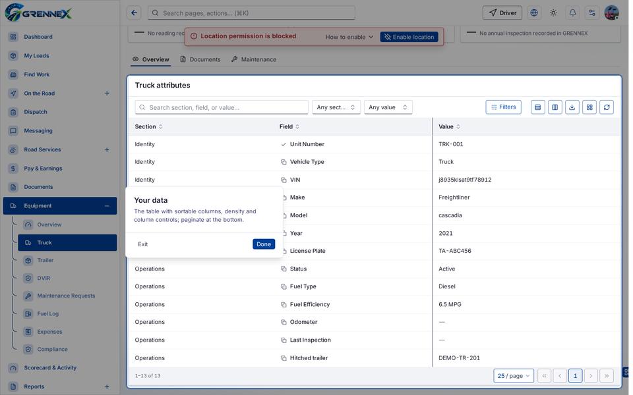
Task: Go to previous page arrow
Action: tap(560, 376)
